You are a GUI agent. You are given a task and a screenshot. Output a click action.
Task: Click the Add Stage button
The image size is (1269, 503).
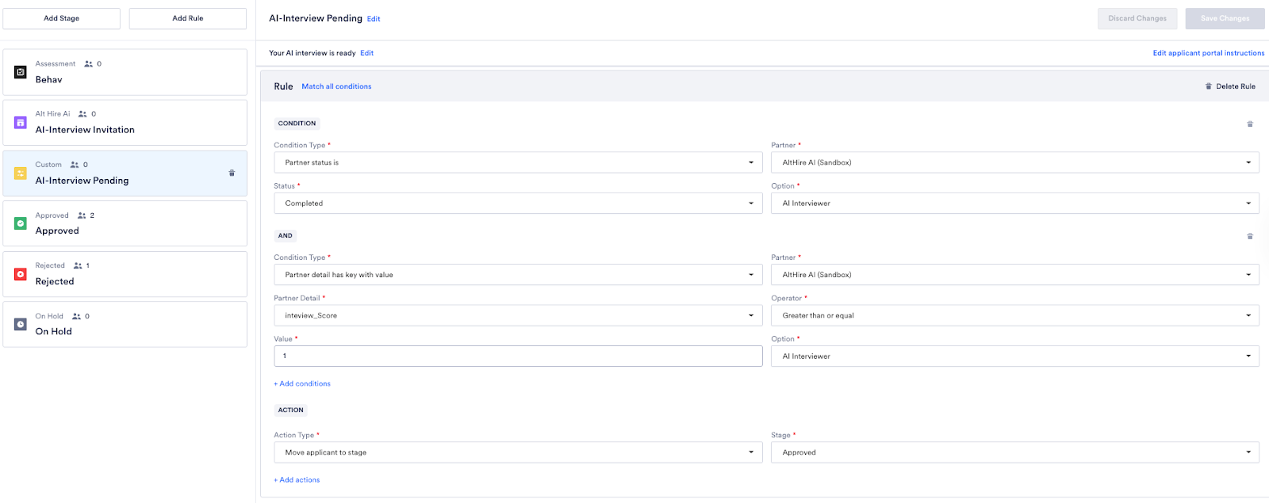coord(61,18)
